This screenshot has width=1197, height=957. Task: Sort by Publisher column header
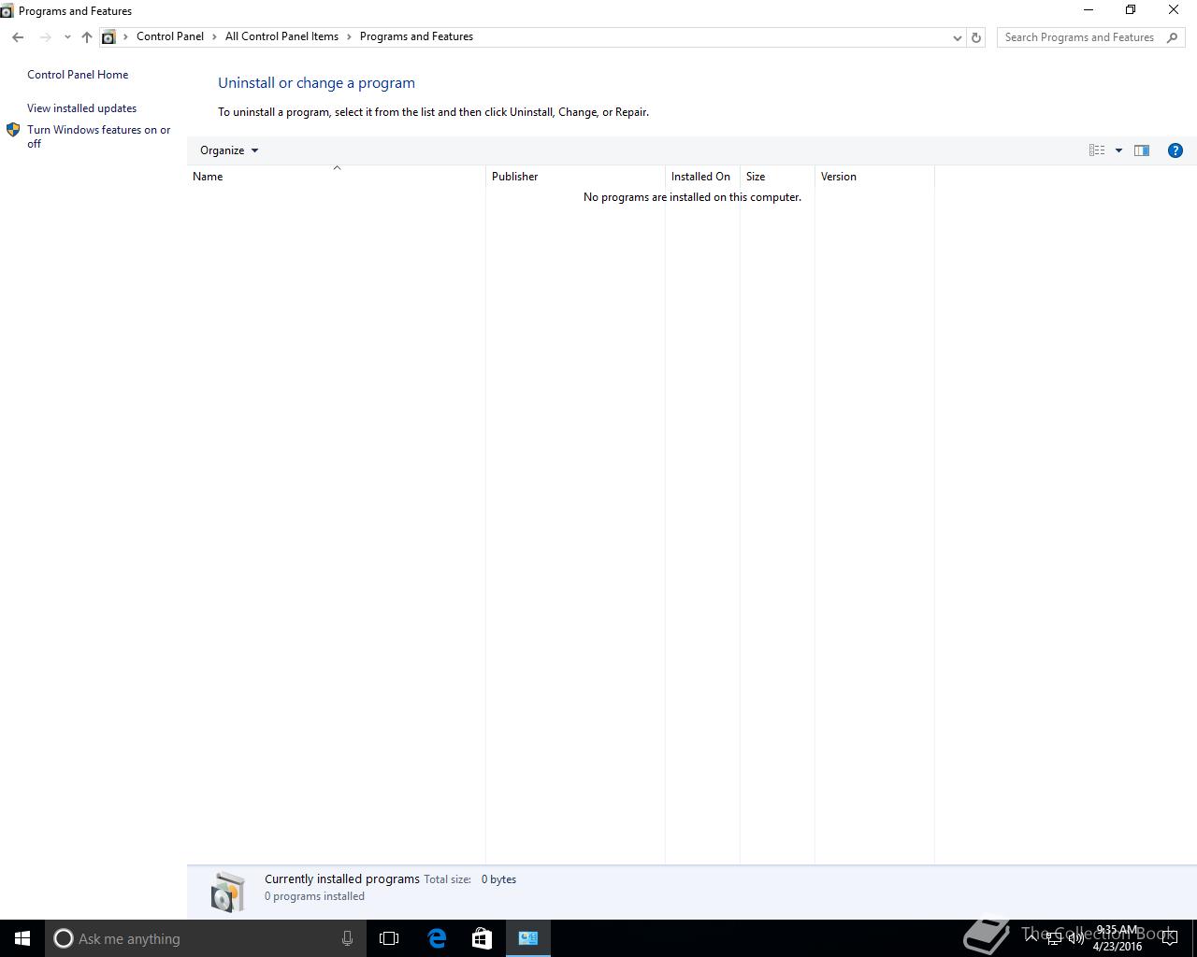click(x=575, y=177)
